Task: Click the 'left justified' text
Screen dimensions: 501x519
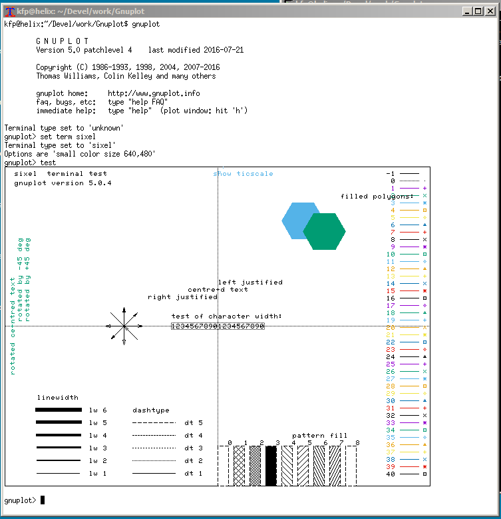Action: [250, 282]
